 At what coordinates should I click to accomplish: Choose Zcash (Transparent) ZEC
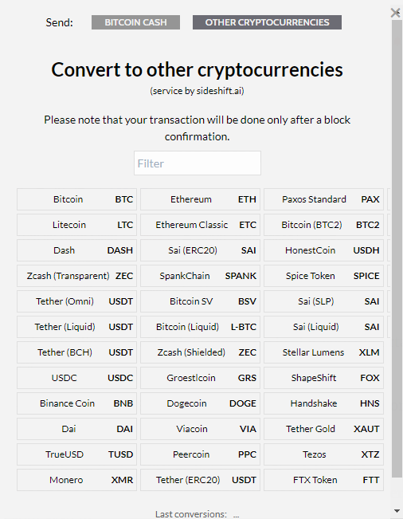tap(76, 276)
